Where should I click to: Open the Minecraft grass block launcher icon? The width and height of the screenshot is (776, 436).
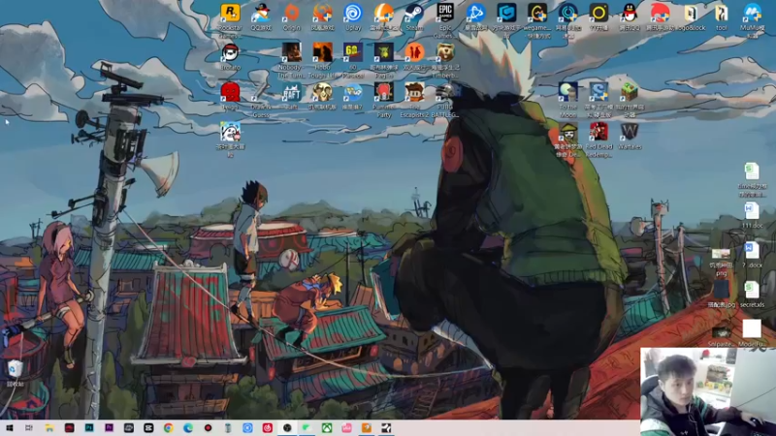629,92
